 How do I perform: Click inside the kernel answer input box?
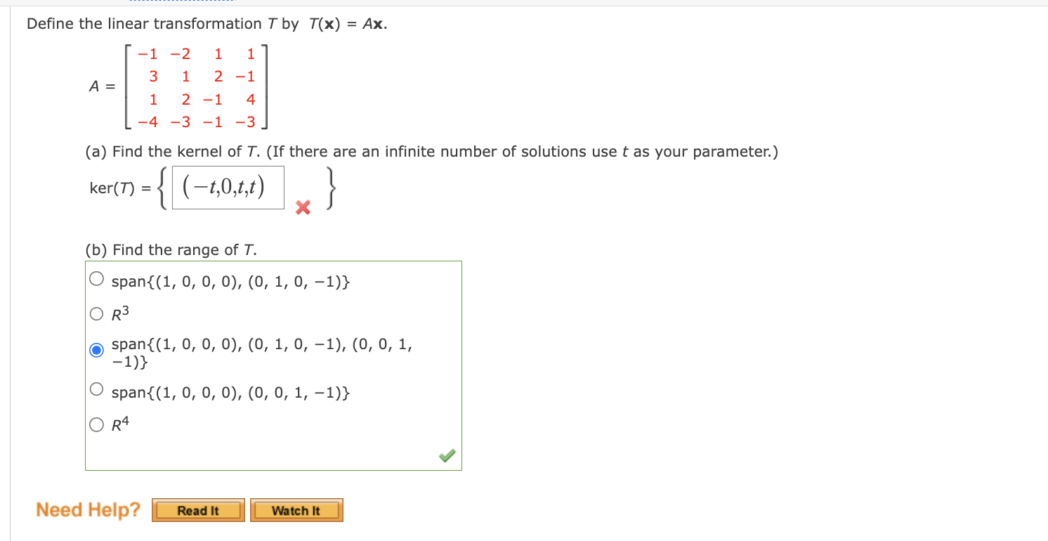pyautogui.click(x=228, y=186)
